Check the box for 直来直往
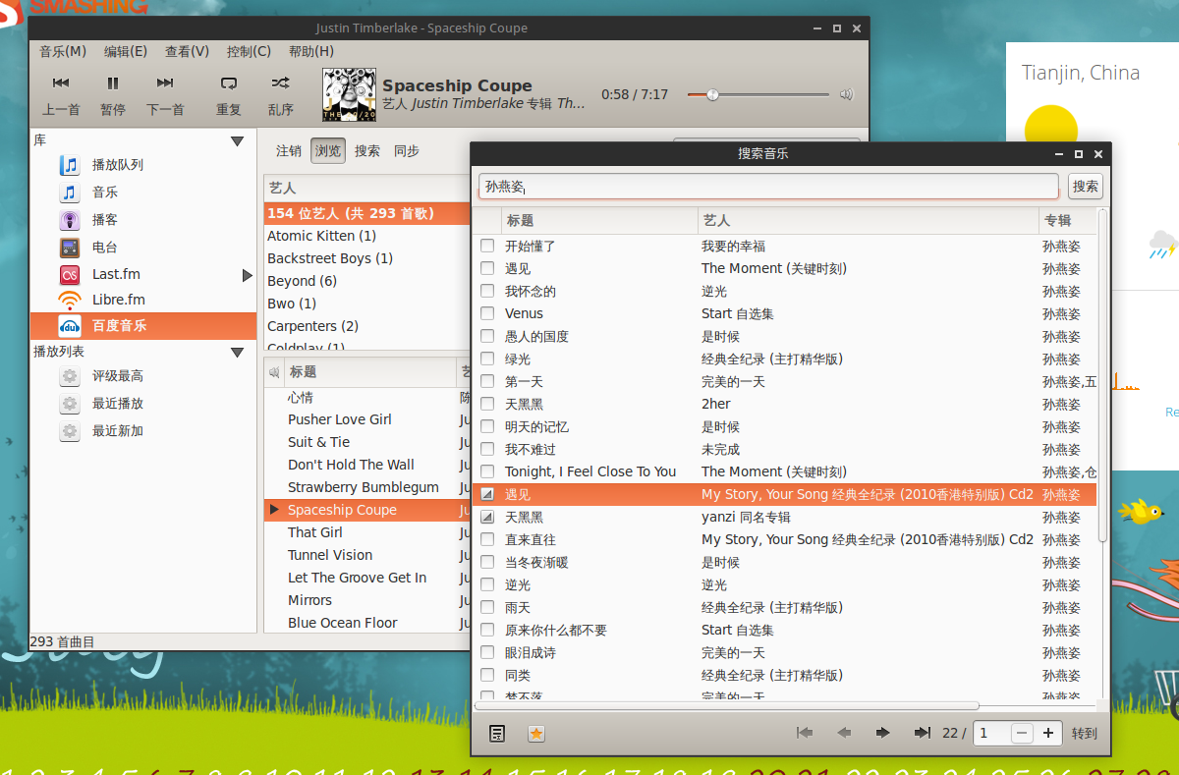Viewport: 1179px width, 775px height. [x=487, y=539]
